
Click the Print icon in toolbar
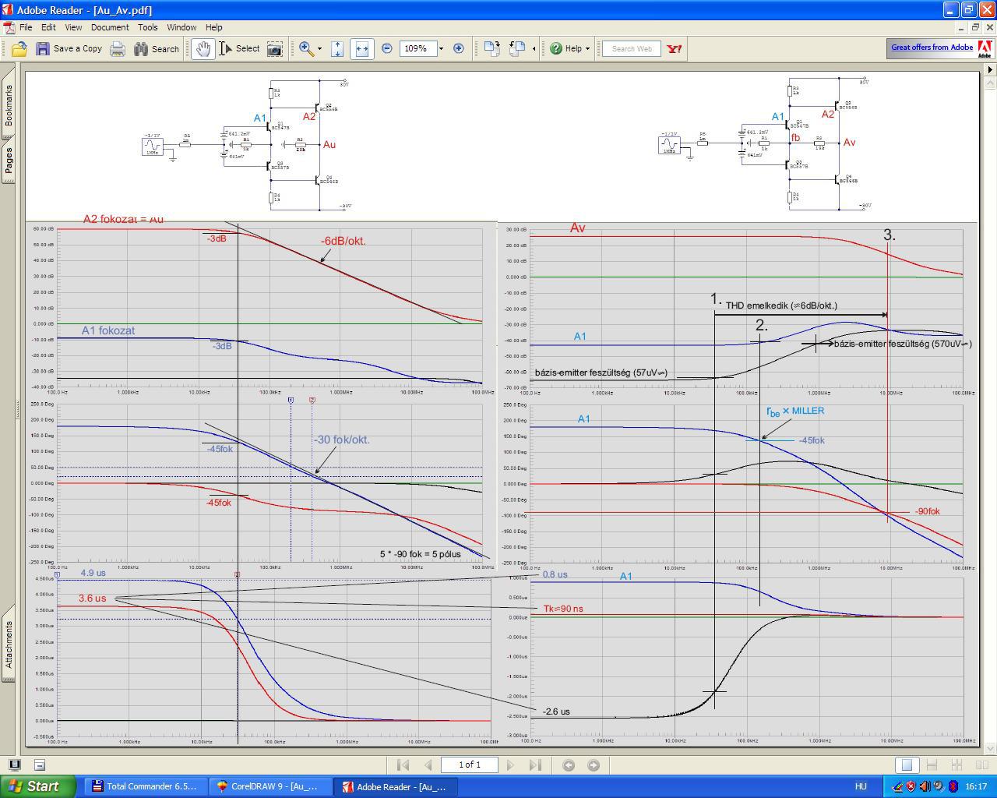coord(118,48)
